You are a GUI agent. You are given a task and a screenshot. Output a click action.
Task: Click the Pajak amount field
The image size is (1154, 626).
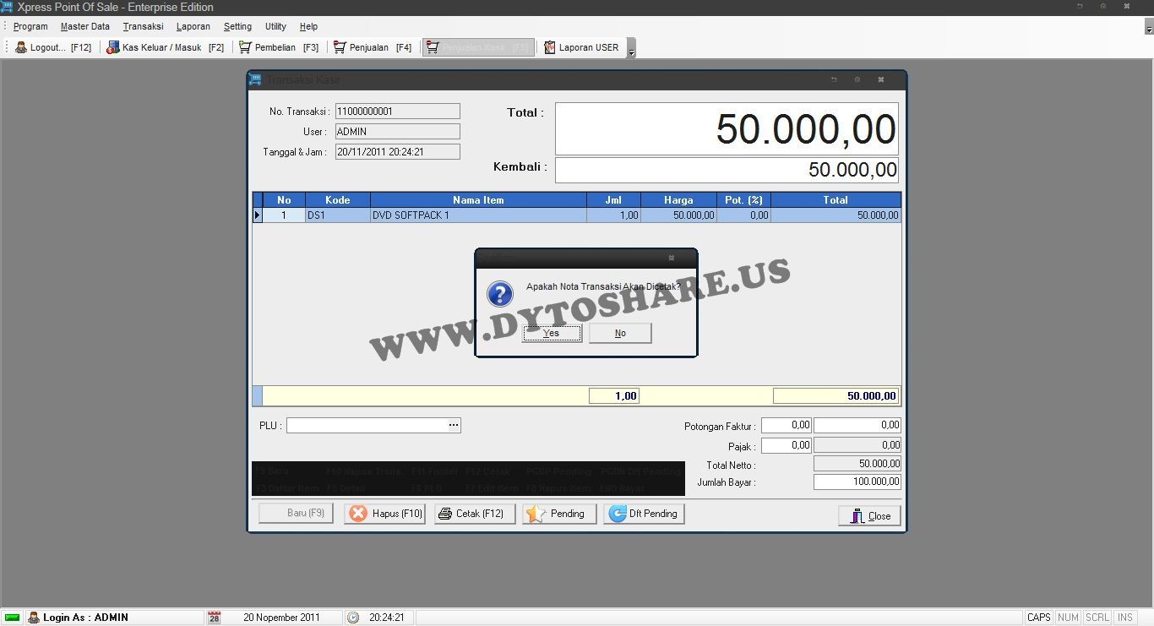857,445
